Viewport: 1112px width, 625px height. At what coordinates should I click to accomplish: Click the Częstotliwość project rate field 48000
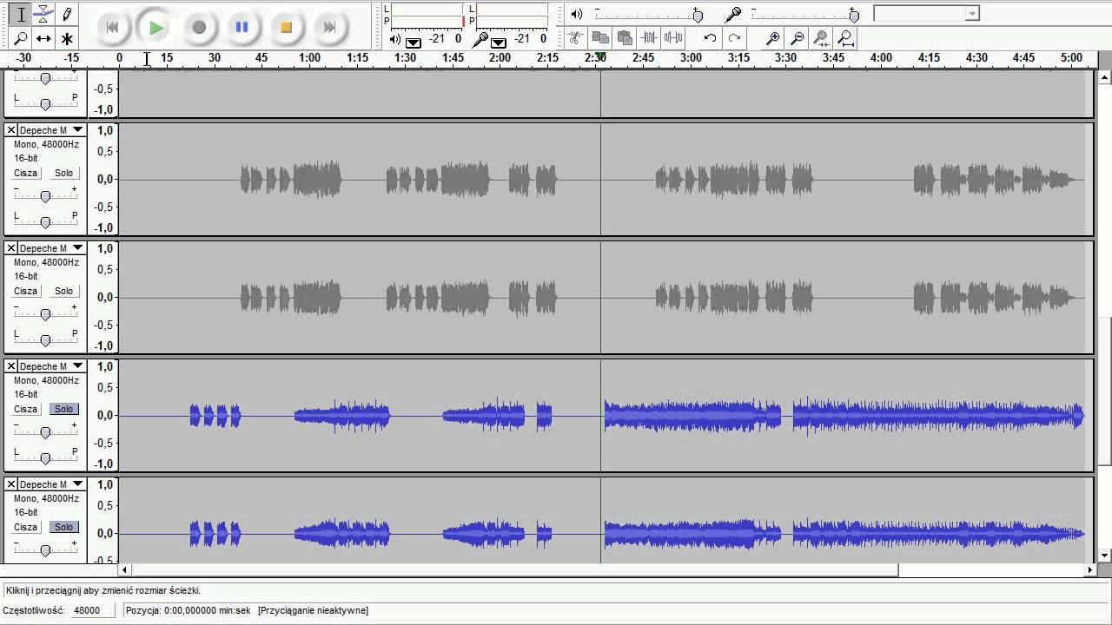pyautogui.click(x=95, y=610)
